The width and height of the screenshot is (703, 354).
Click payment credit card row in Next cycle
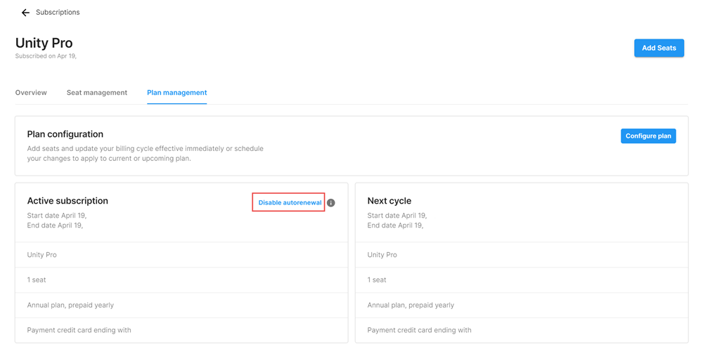coord(522,330)
